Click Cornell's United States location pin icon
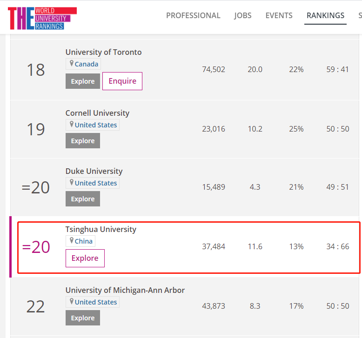The height and width of the screenshot is (338, 362). (72, 124)
